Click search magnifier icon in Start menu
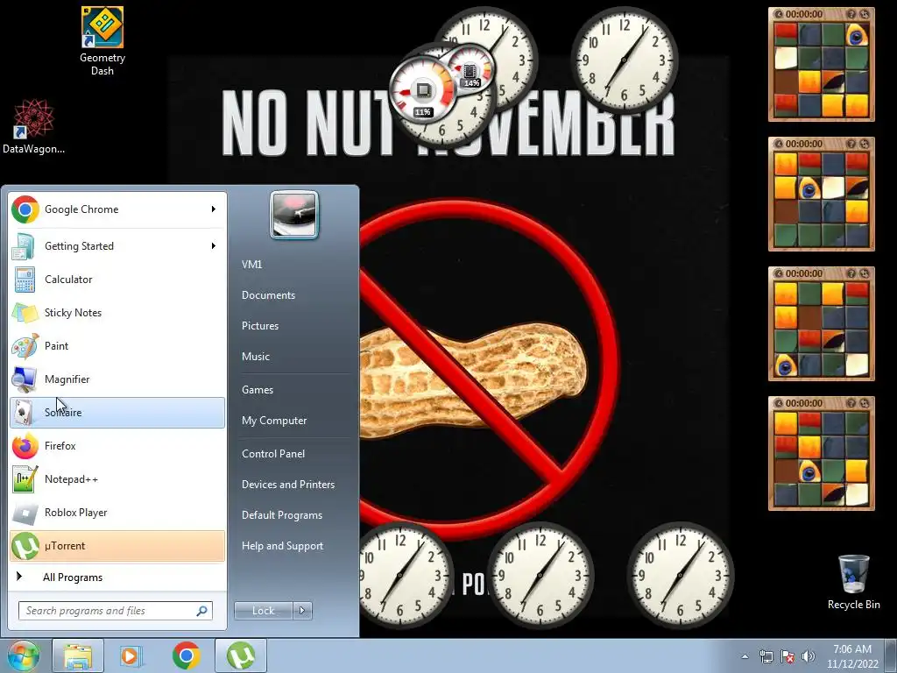897x673 pixels. pyautogui.click(x=202, y=611)
